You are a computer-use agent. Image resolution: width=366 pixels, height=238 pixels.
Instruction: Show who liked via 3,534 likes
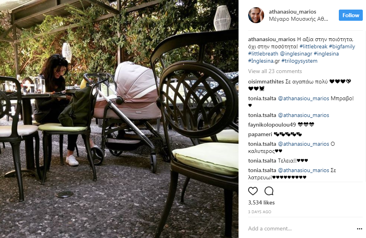pyautogui.click(x=261, y=202)
